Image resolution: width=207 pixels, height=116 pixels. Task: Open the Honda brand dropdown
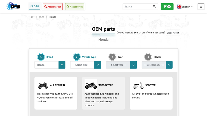pyautogui.click(x=50, y=65)
